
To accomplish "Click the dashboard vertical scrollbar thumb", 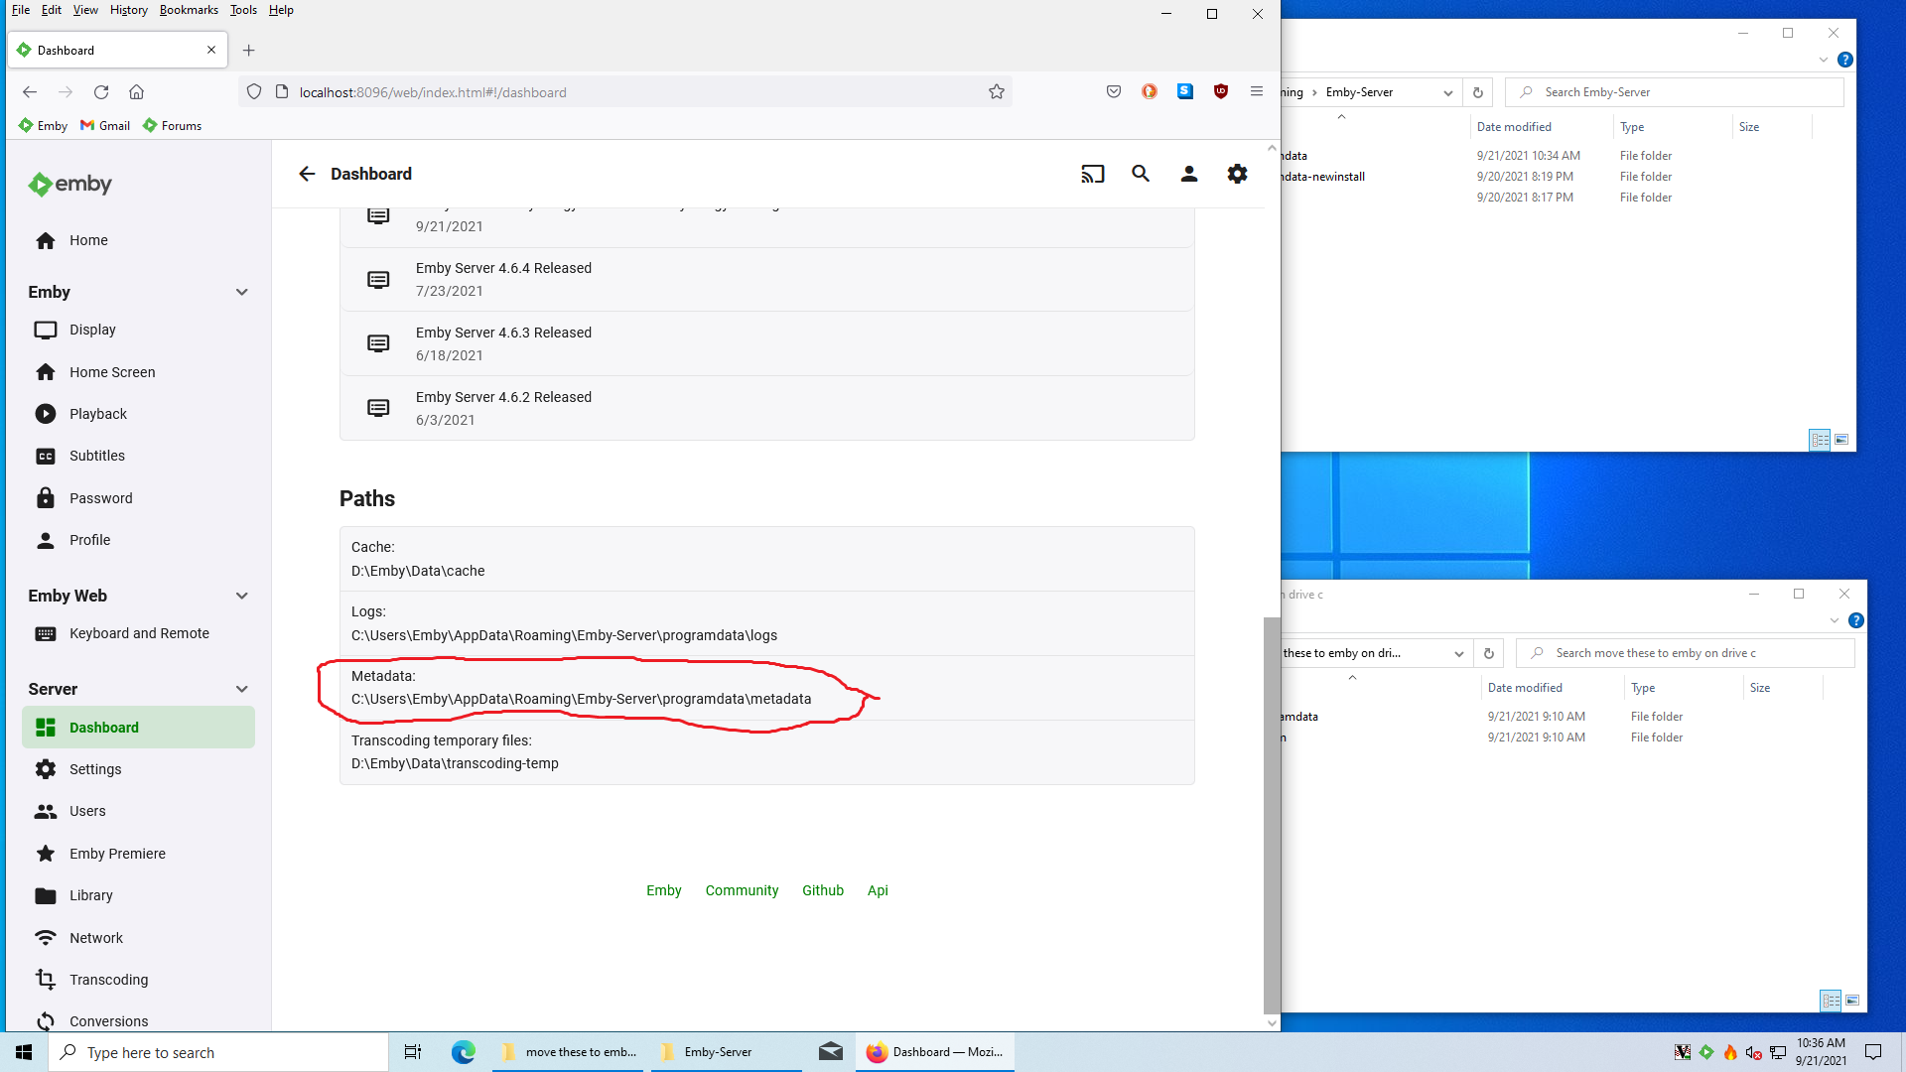I will click(1272, 814).
